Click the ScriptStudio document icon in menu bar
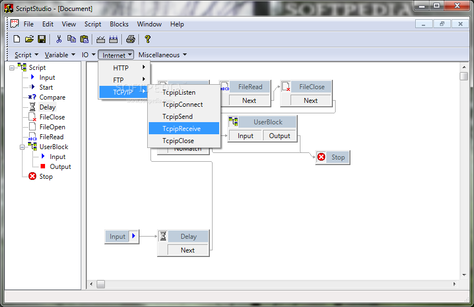The width and height of the screenshot is (474, 307). pyautogui.click(x=14, y=24)
